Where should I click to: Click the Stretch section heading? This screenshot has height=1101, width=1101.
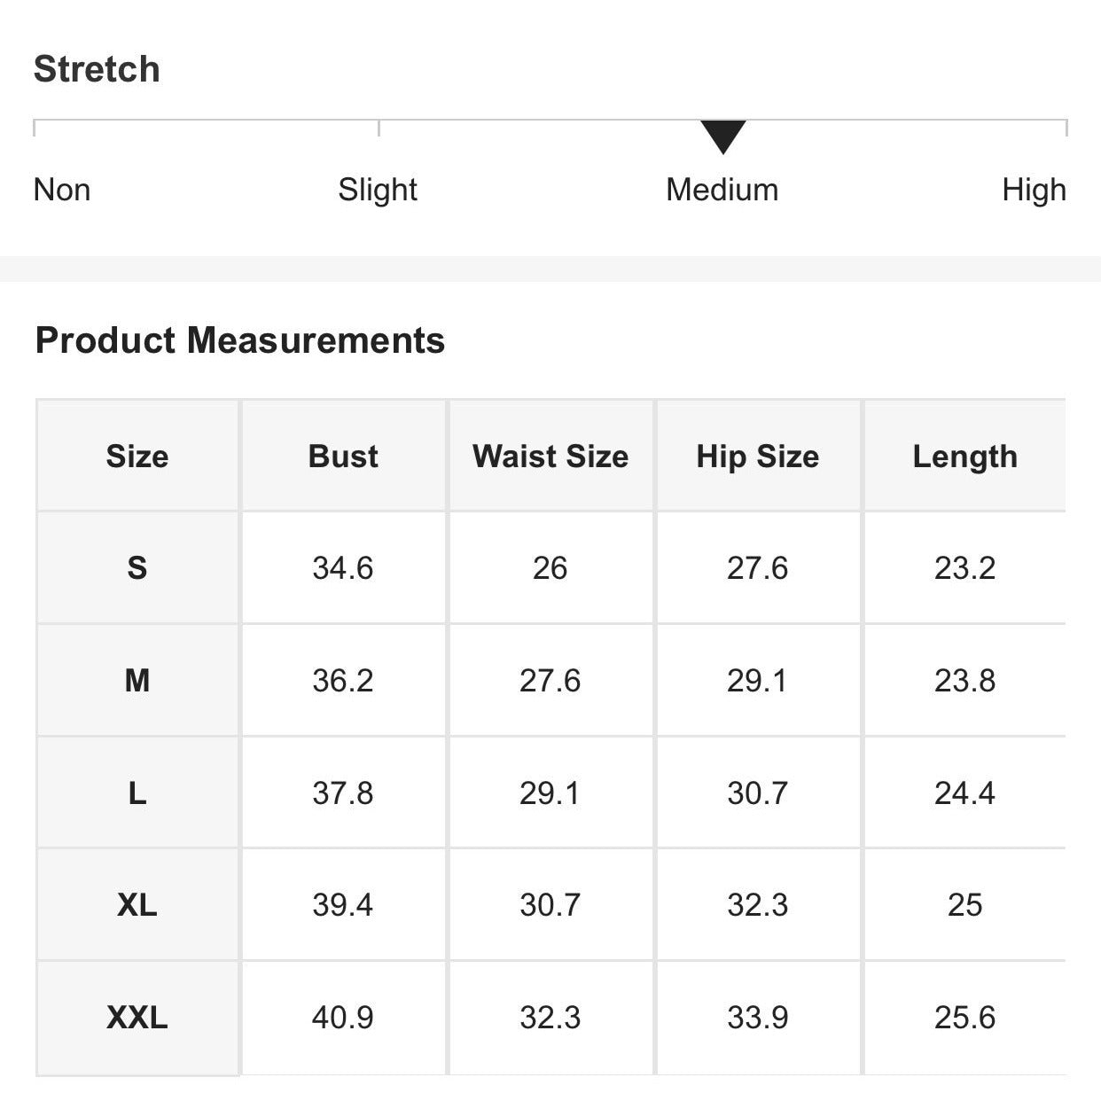97,69
